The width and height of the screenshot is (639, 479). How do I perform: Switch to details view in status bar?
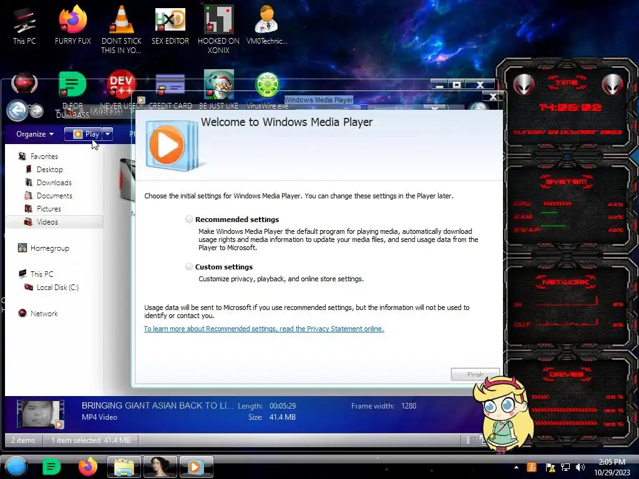[x=471, y=440]
